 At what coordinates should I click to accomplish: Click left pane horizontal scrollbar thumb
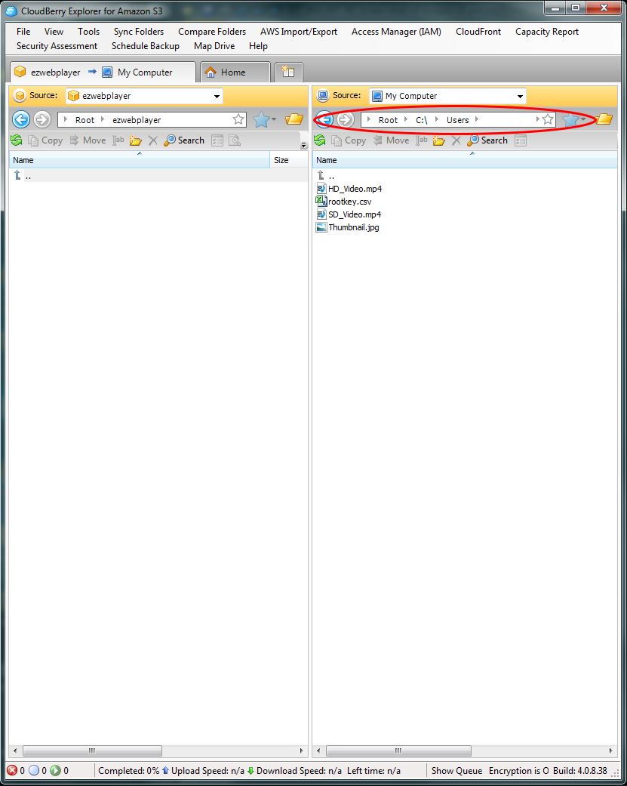tap(92, 751)
